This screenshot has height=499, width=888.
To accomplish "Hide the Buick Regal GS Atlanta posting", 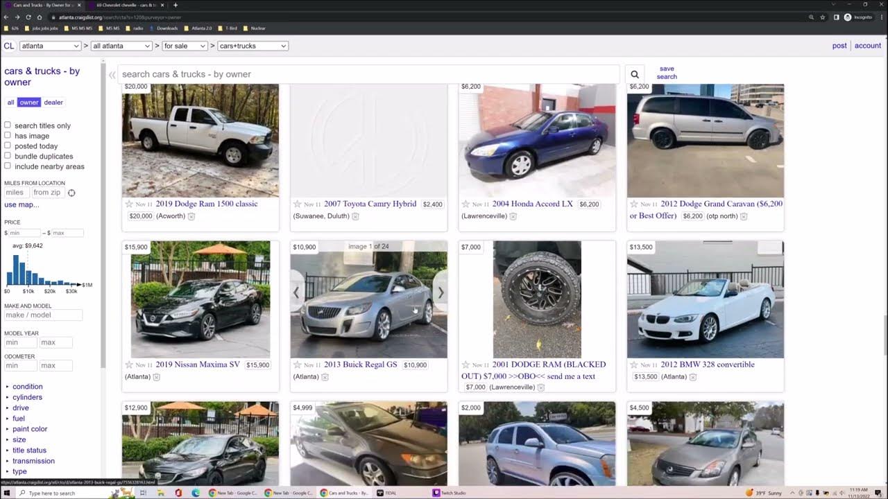I will pyautogui.click(x=325, y=377).
